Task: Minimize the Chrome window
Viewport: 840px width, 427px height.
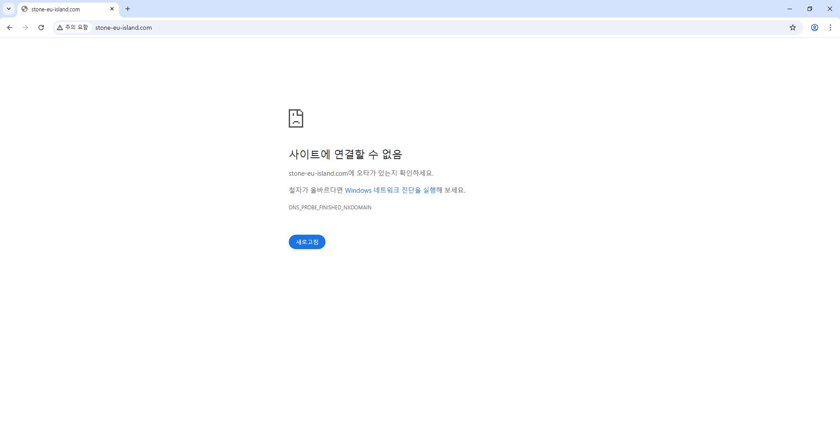Action: (x=790, y=9)
